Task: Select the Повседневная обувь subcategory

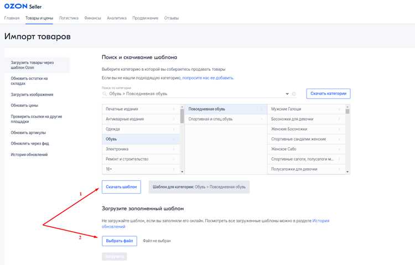Action: 226,109
